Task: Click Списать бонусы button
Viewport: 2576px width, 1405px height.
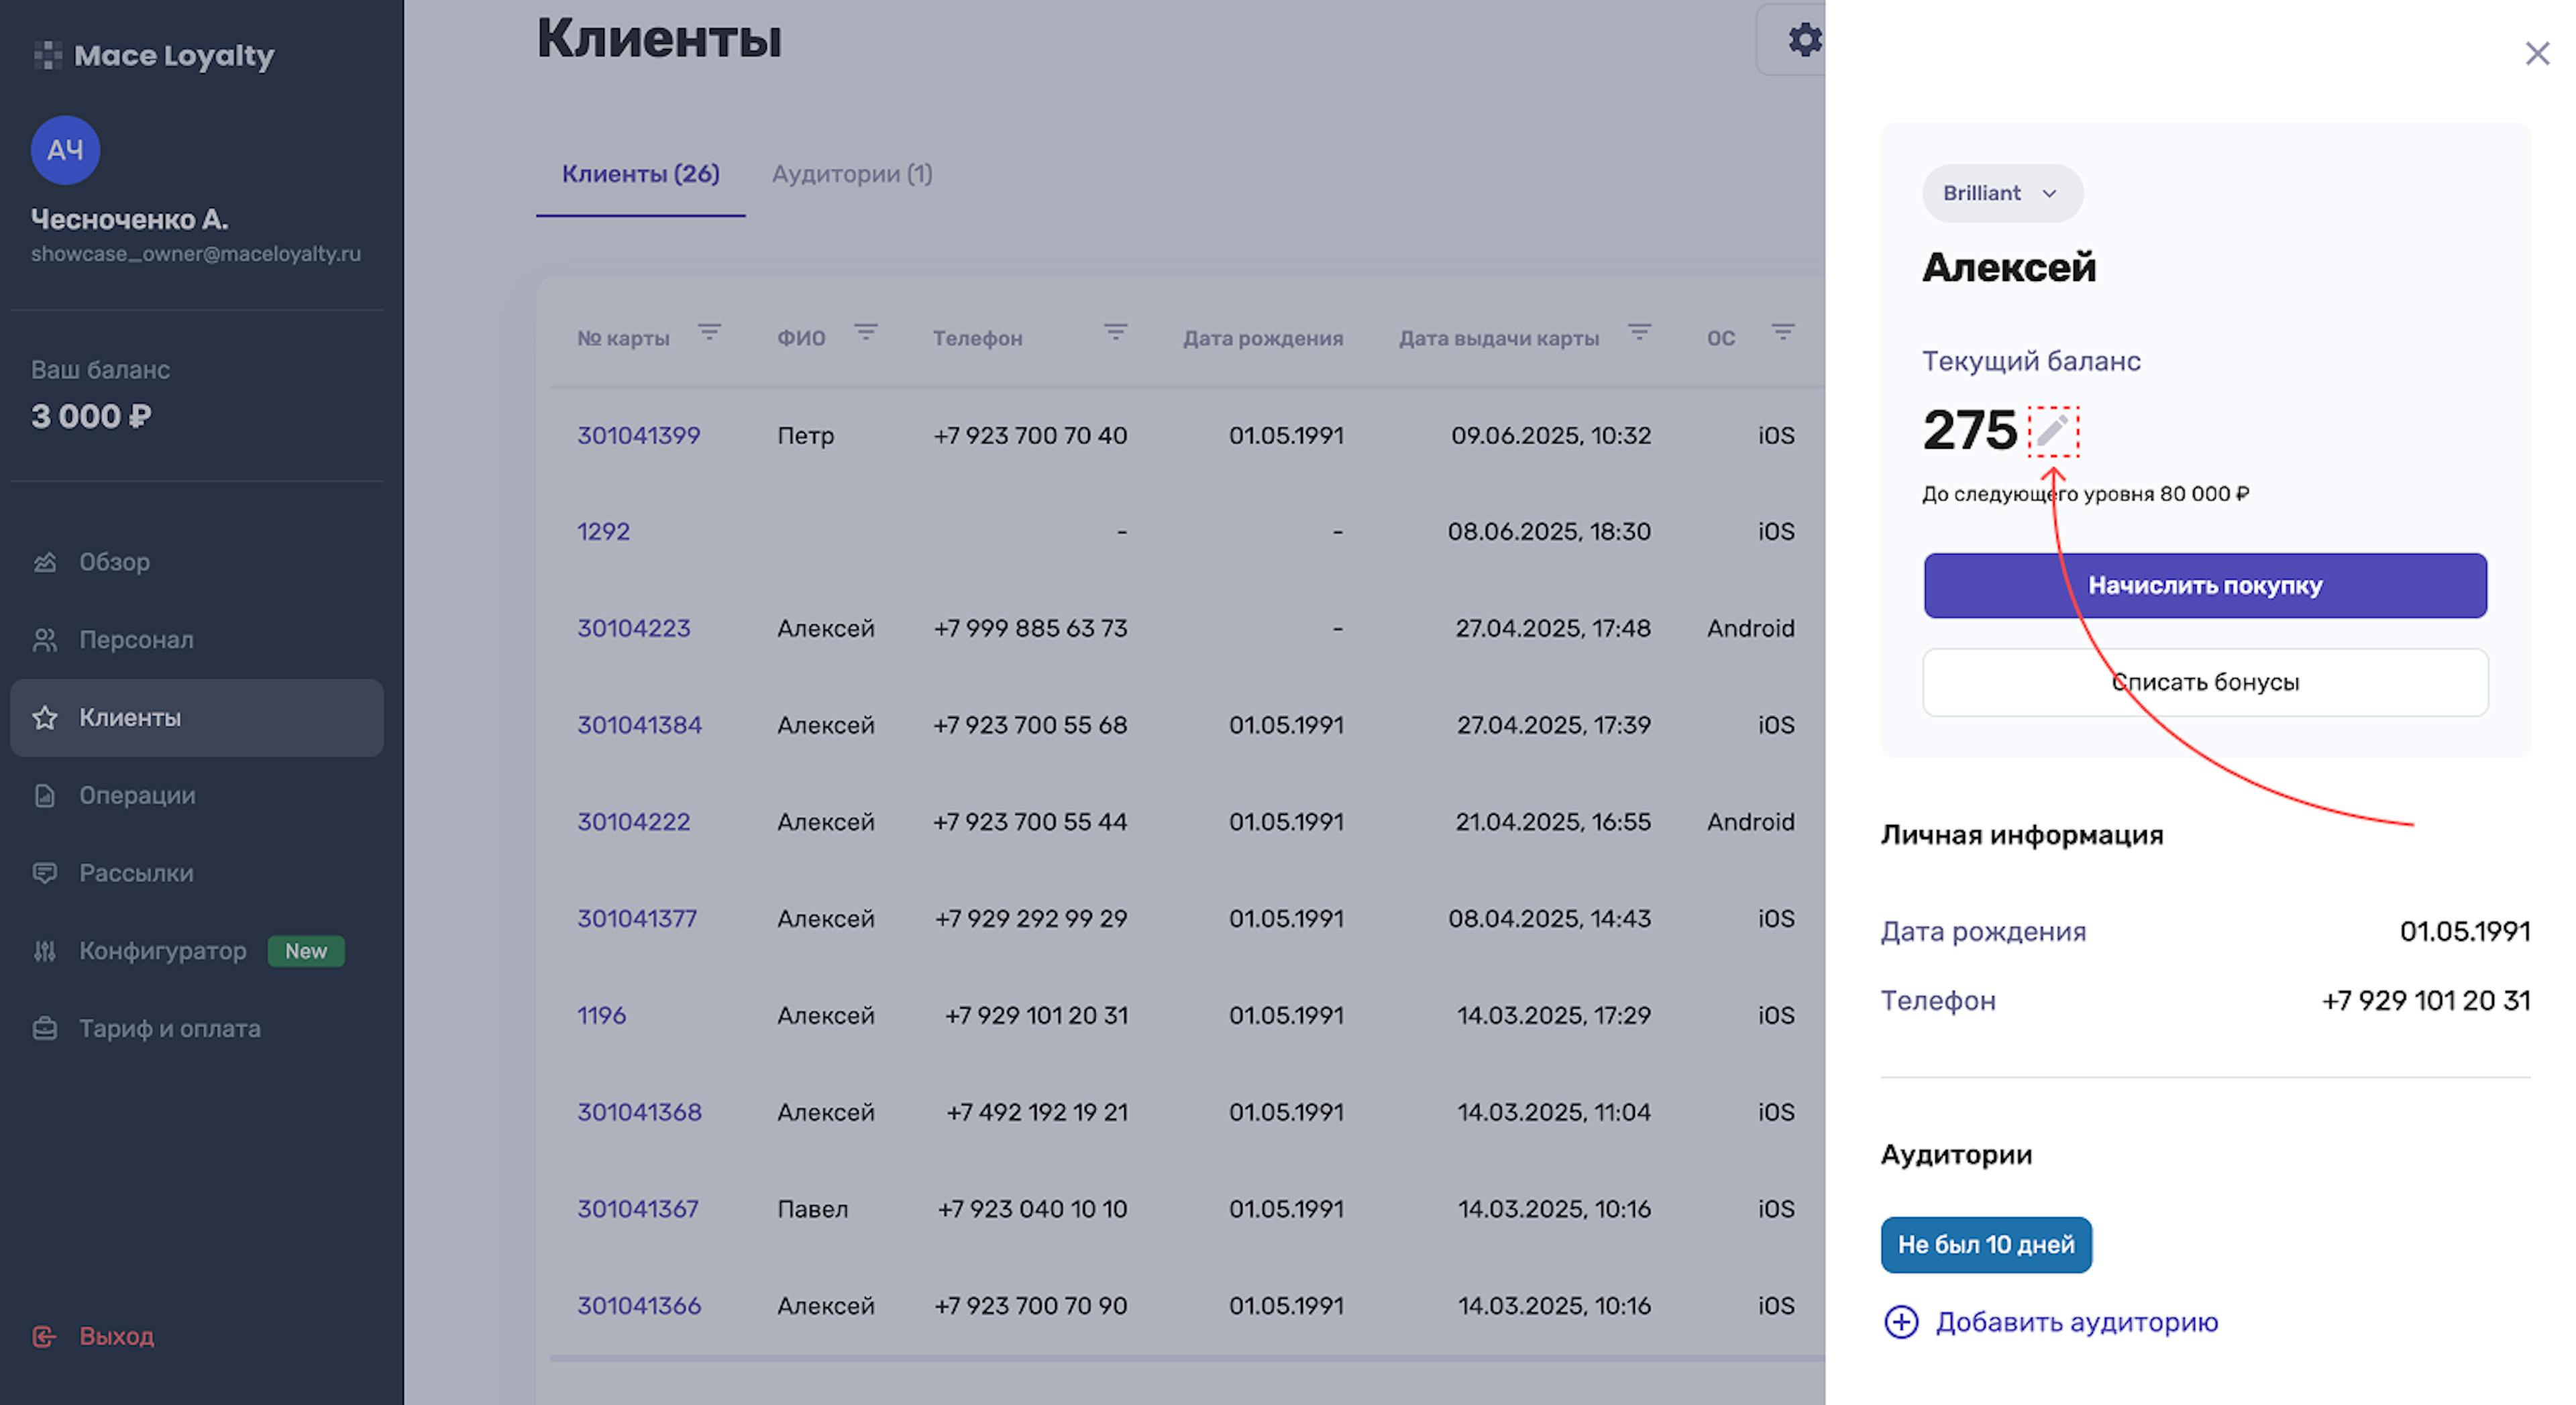Action: point(2205,682)
